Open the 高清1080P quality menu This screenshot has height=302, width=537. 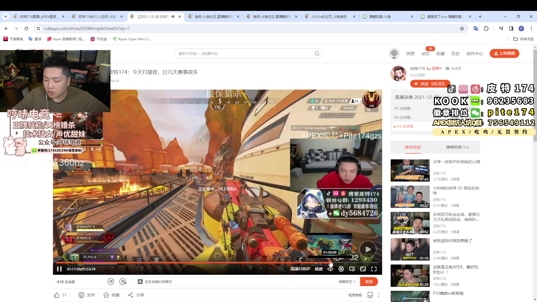pos(300,269)
